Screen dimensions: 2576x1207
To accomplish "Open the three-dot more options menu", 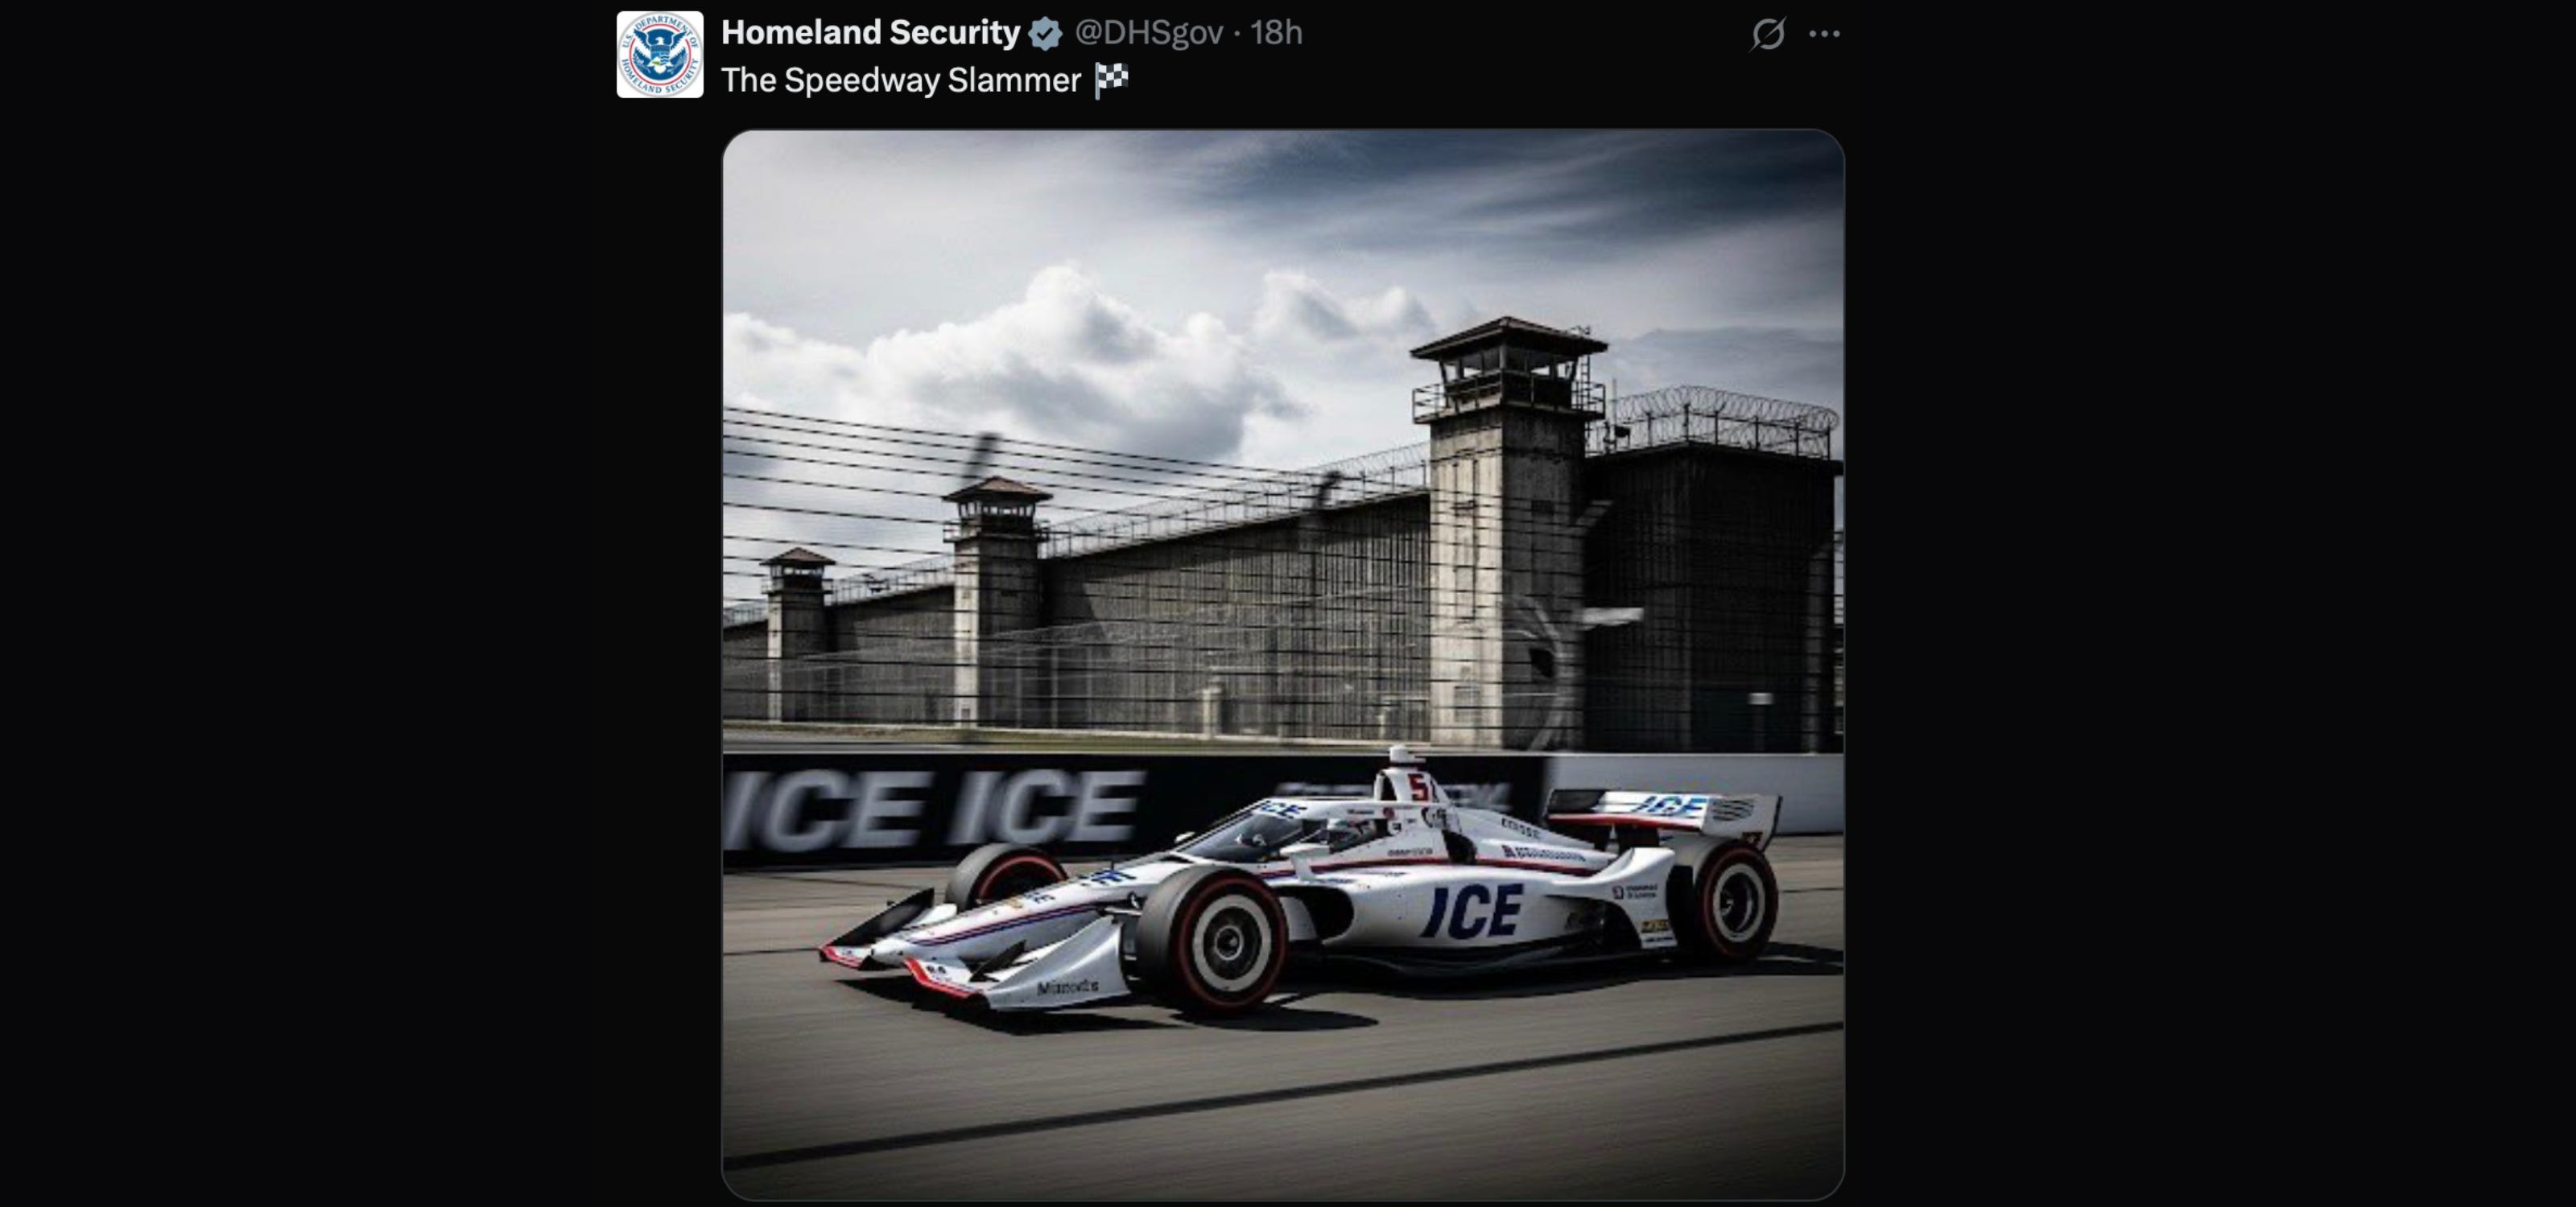I will pos(1824,34).
